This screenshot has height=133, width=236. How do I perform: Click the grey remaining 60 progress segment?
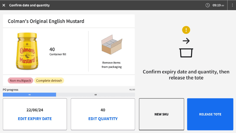[96, 94]
